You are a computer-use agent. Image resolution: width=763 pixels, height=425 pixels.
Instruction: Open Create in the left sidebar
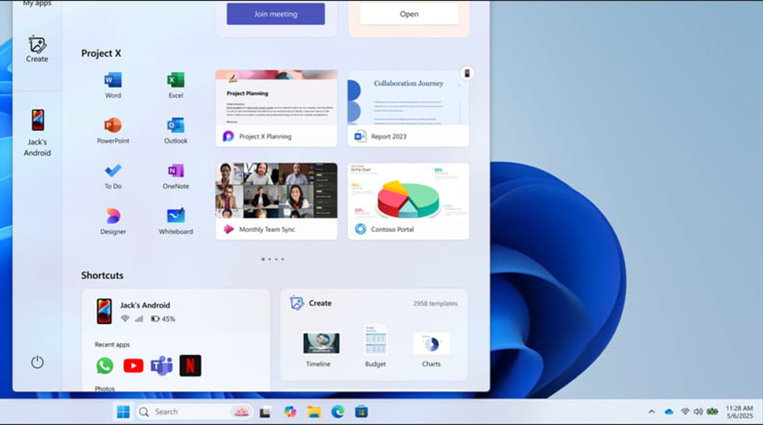37,49
